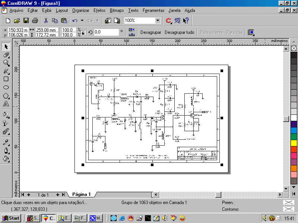
Task: Open the Efeitos menu
Action: point(99,10)
